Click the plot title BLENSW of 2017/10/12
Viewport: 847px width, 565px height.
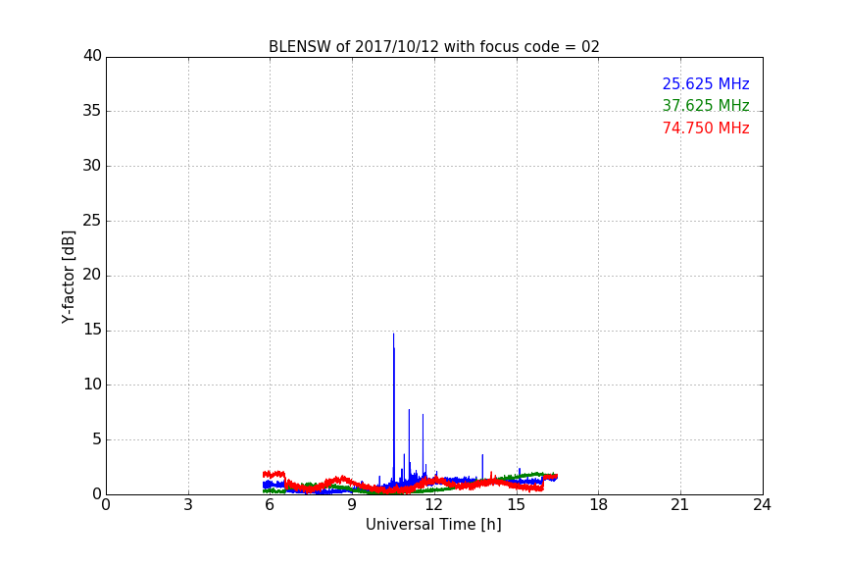(x=433, y=47)
